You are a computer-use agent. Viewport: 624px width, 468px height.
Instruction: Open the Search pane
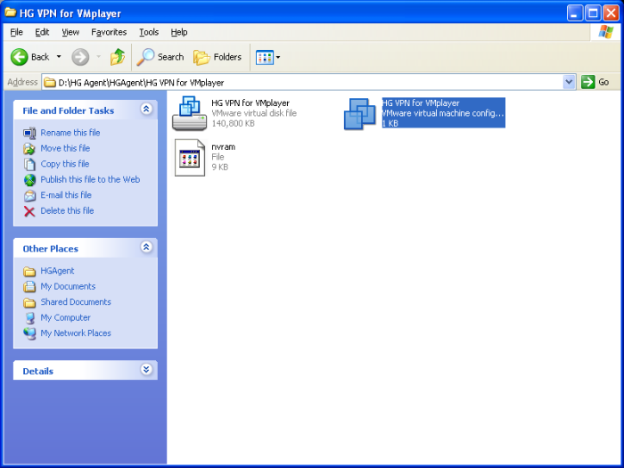[x=160, y=57]
